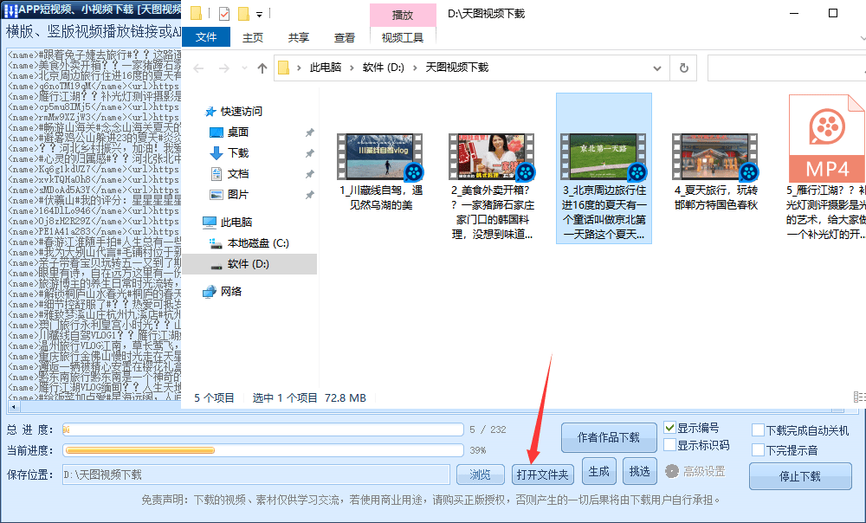
Task: Click the Back navigation arrow
Action: pyautogui.click(x=199, y=68)
